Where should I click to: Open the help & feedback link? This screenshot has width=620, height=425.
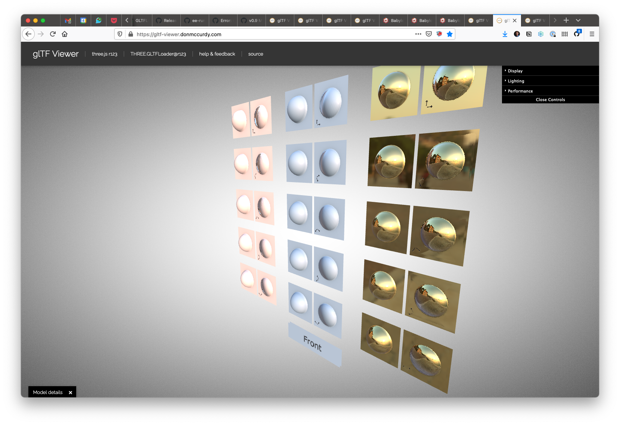tap(217, 54)
